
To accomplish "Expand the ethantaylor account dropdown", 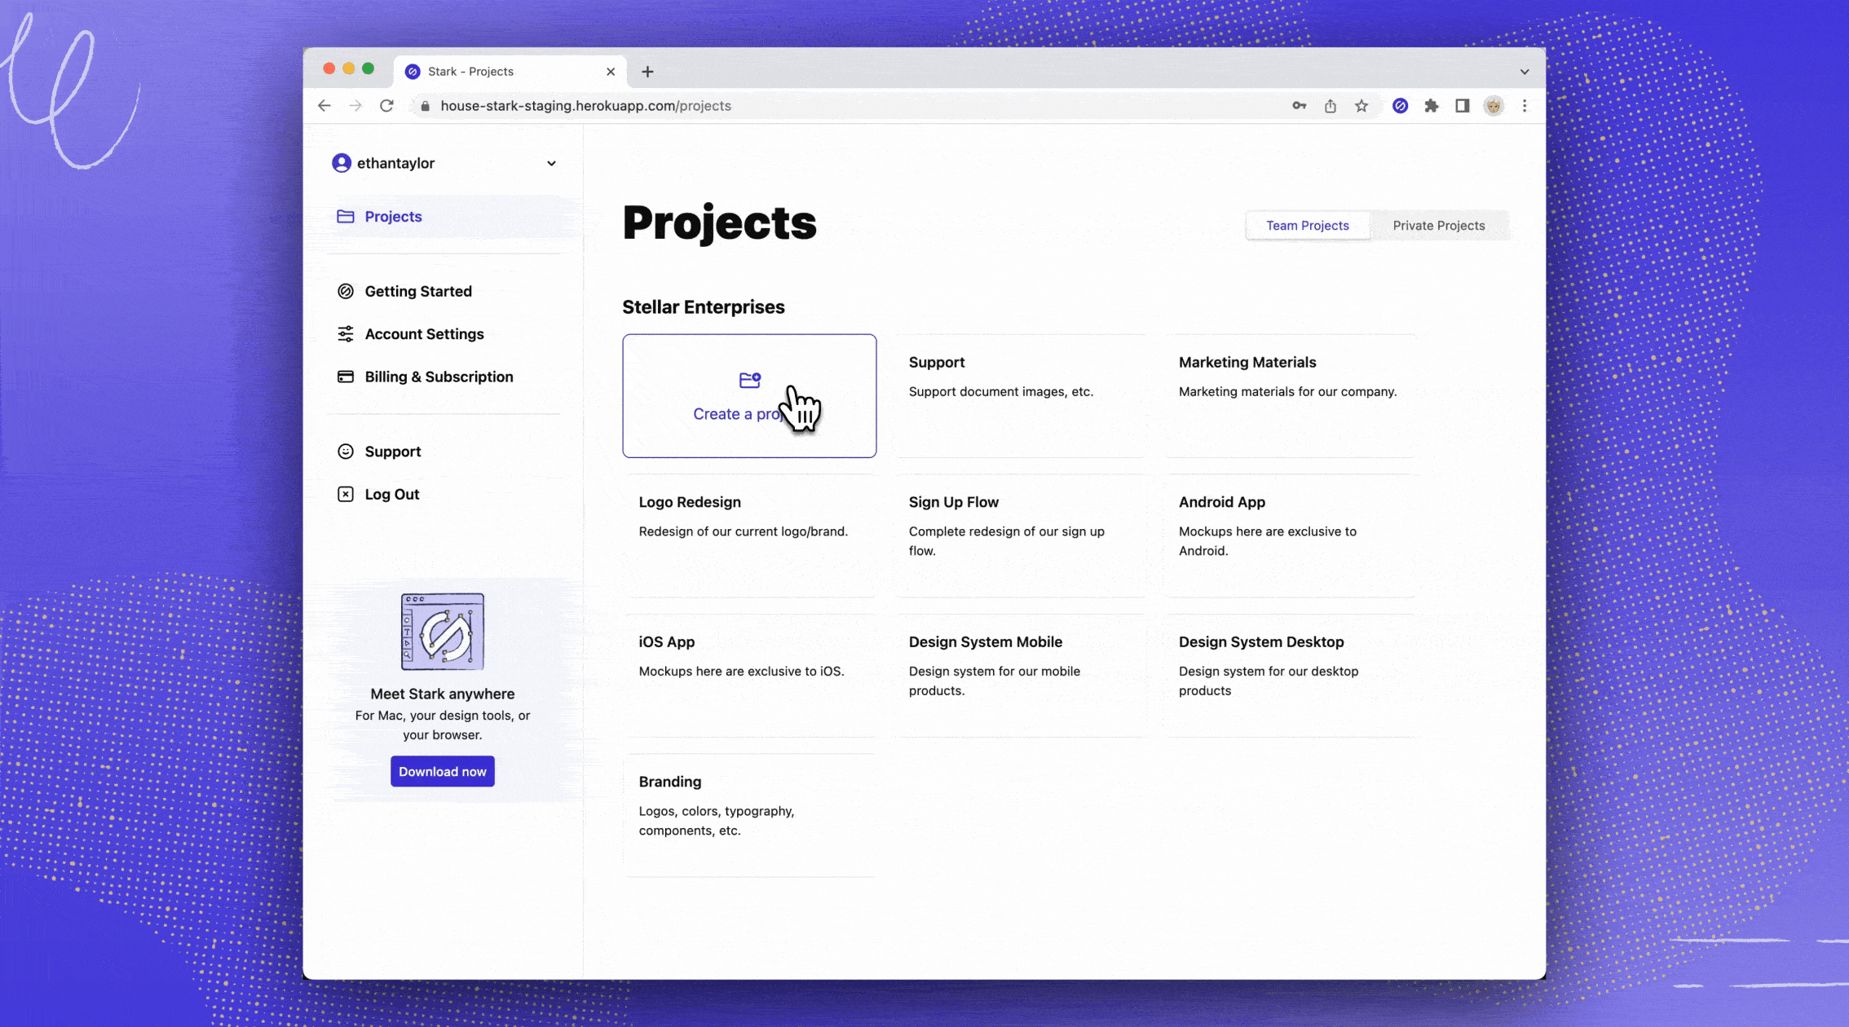I will pyautogui.click(x=550, y=162).
